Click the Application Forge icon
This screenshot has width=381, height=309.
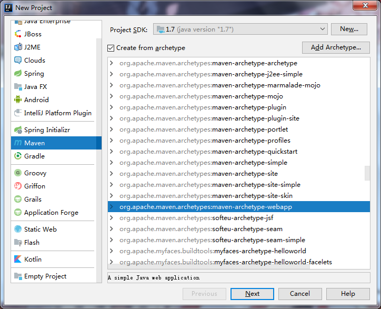tap(18, 213)
